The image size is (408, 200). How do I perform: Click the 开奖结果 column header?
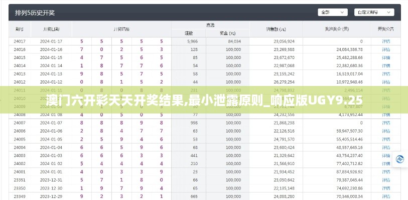coord(121,29)
